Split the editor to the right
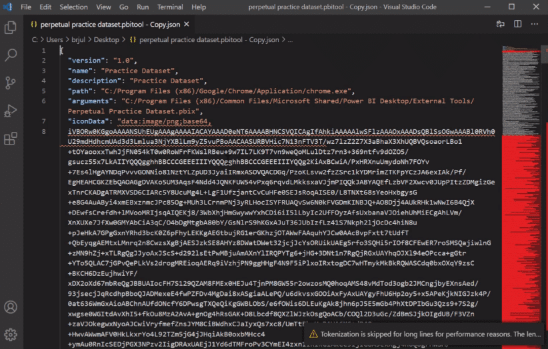This screenshot has width=548, height=349. point(517,24)
